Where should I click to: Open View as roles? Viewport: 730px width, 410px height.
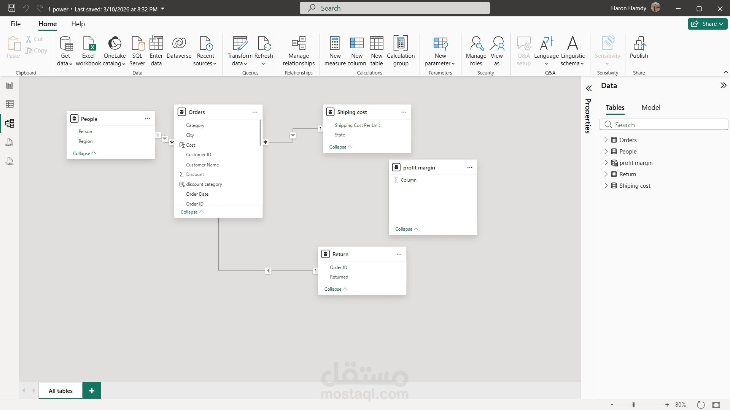point(497,51)
